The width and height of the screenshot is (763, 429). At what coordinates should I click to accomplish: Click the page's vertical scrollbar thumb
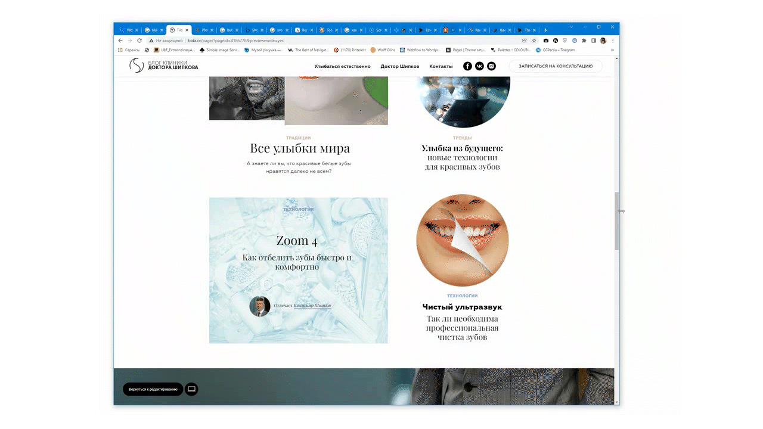tap(616, 221)
